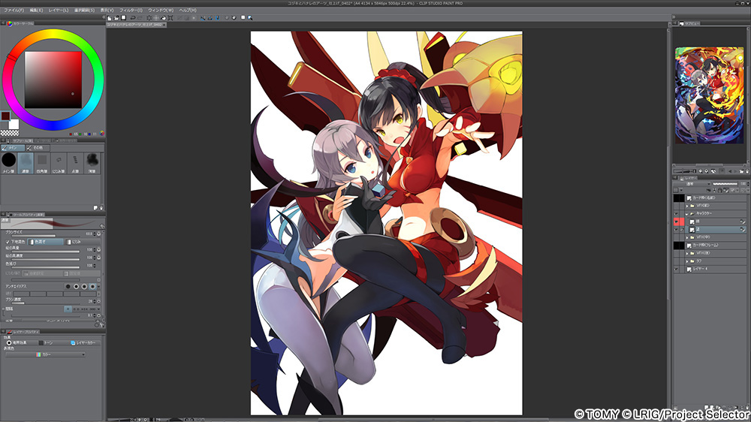
Task: Click the Undo arrow icon
Action: coord(133,18)
